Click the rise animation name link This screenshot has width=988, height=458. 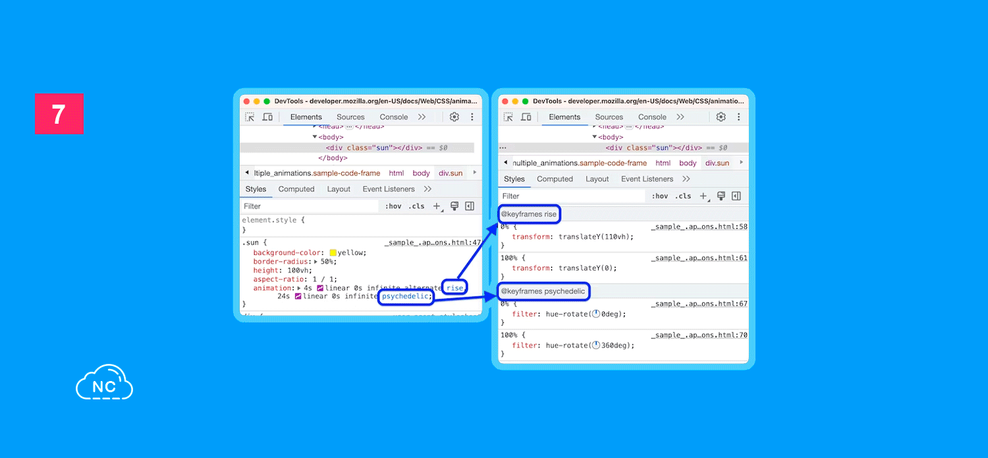(455, 288)
